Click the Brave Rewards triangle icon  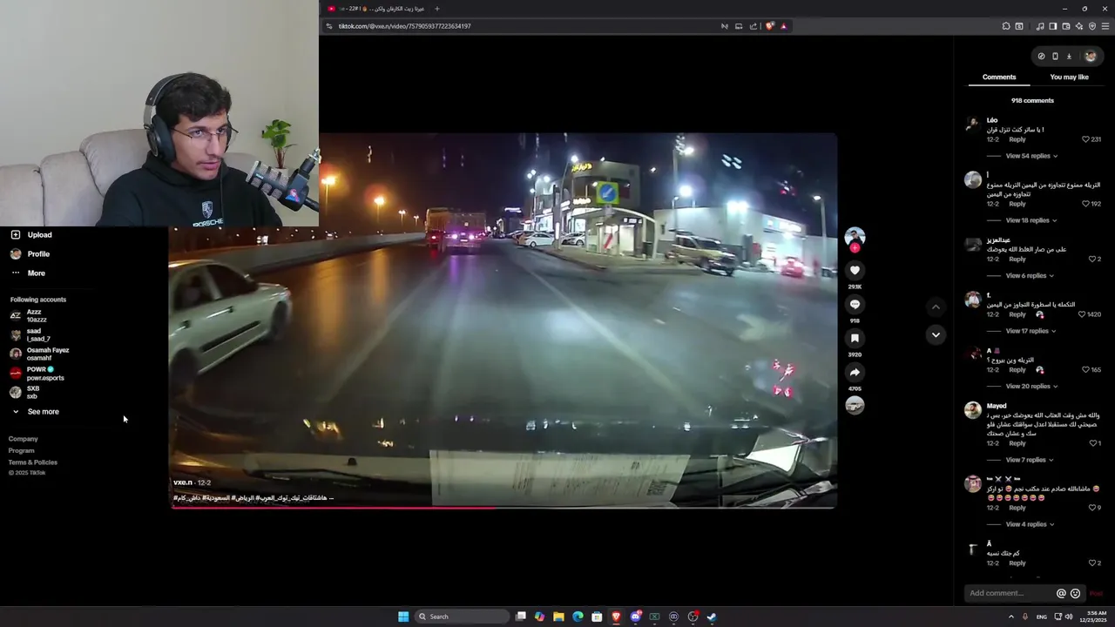tap(783, 26)
